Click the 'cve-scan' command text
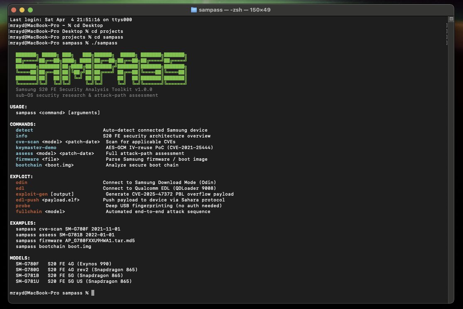This screenshot has width=463, height=309. tap(27, 142)
